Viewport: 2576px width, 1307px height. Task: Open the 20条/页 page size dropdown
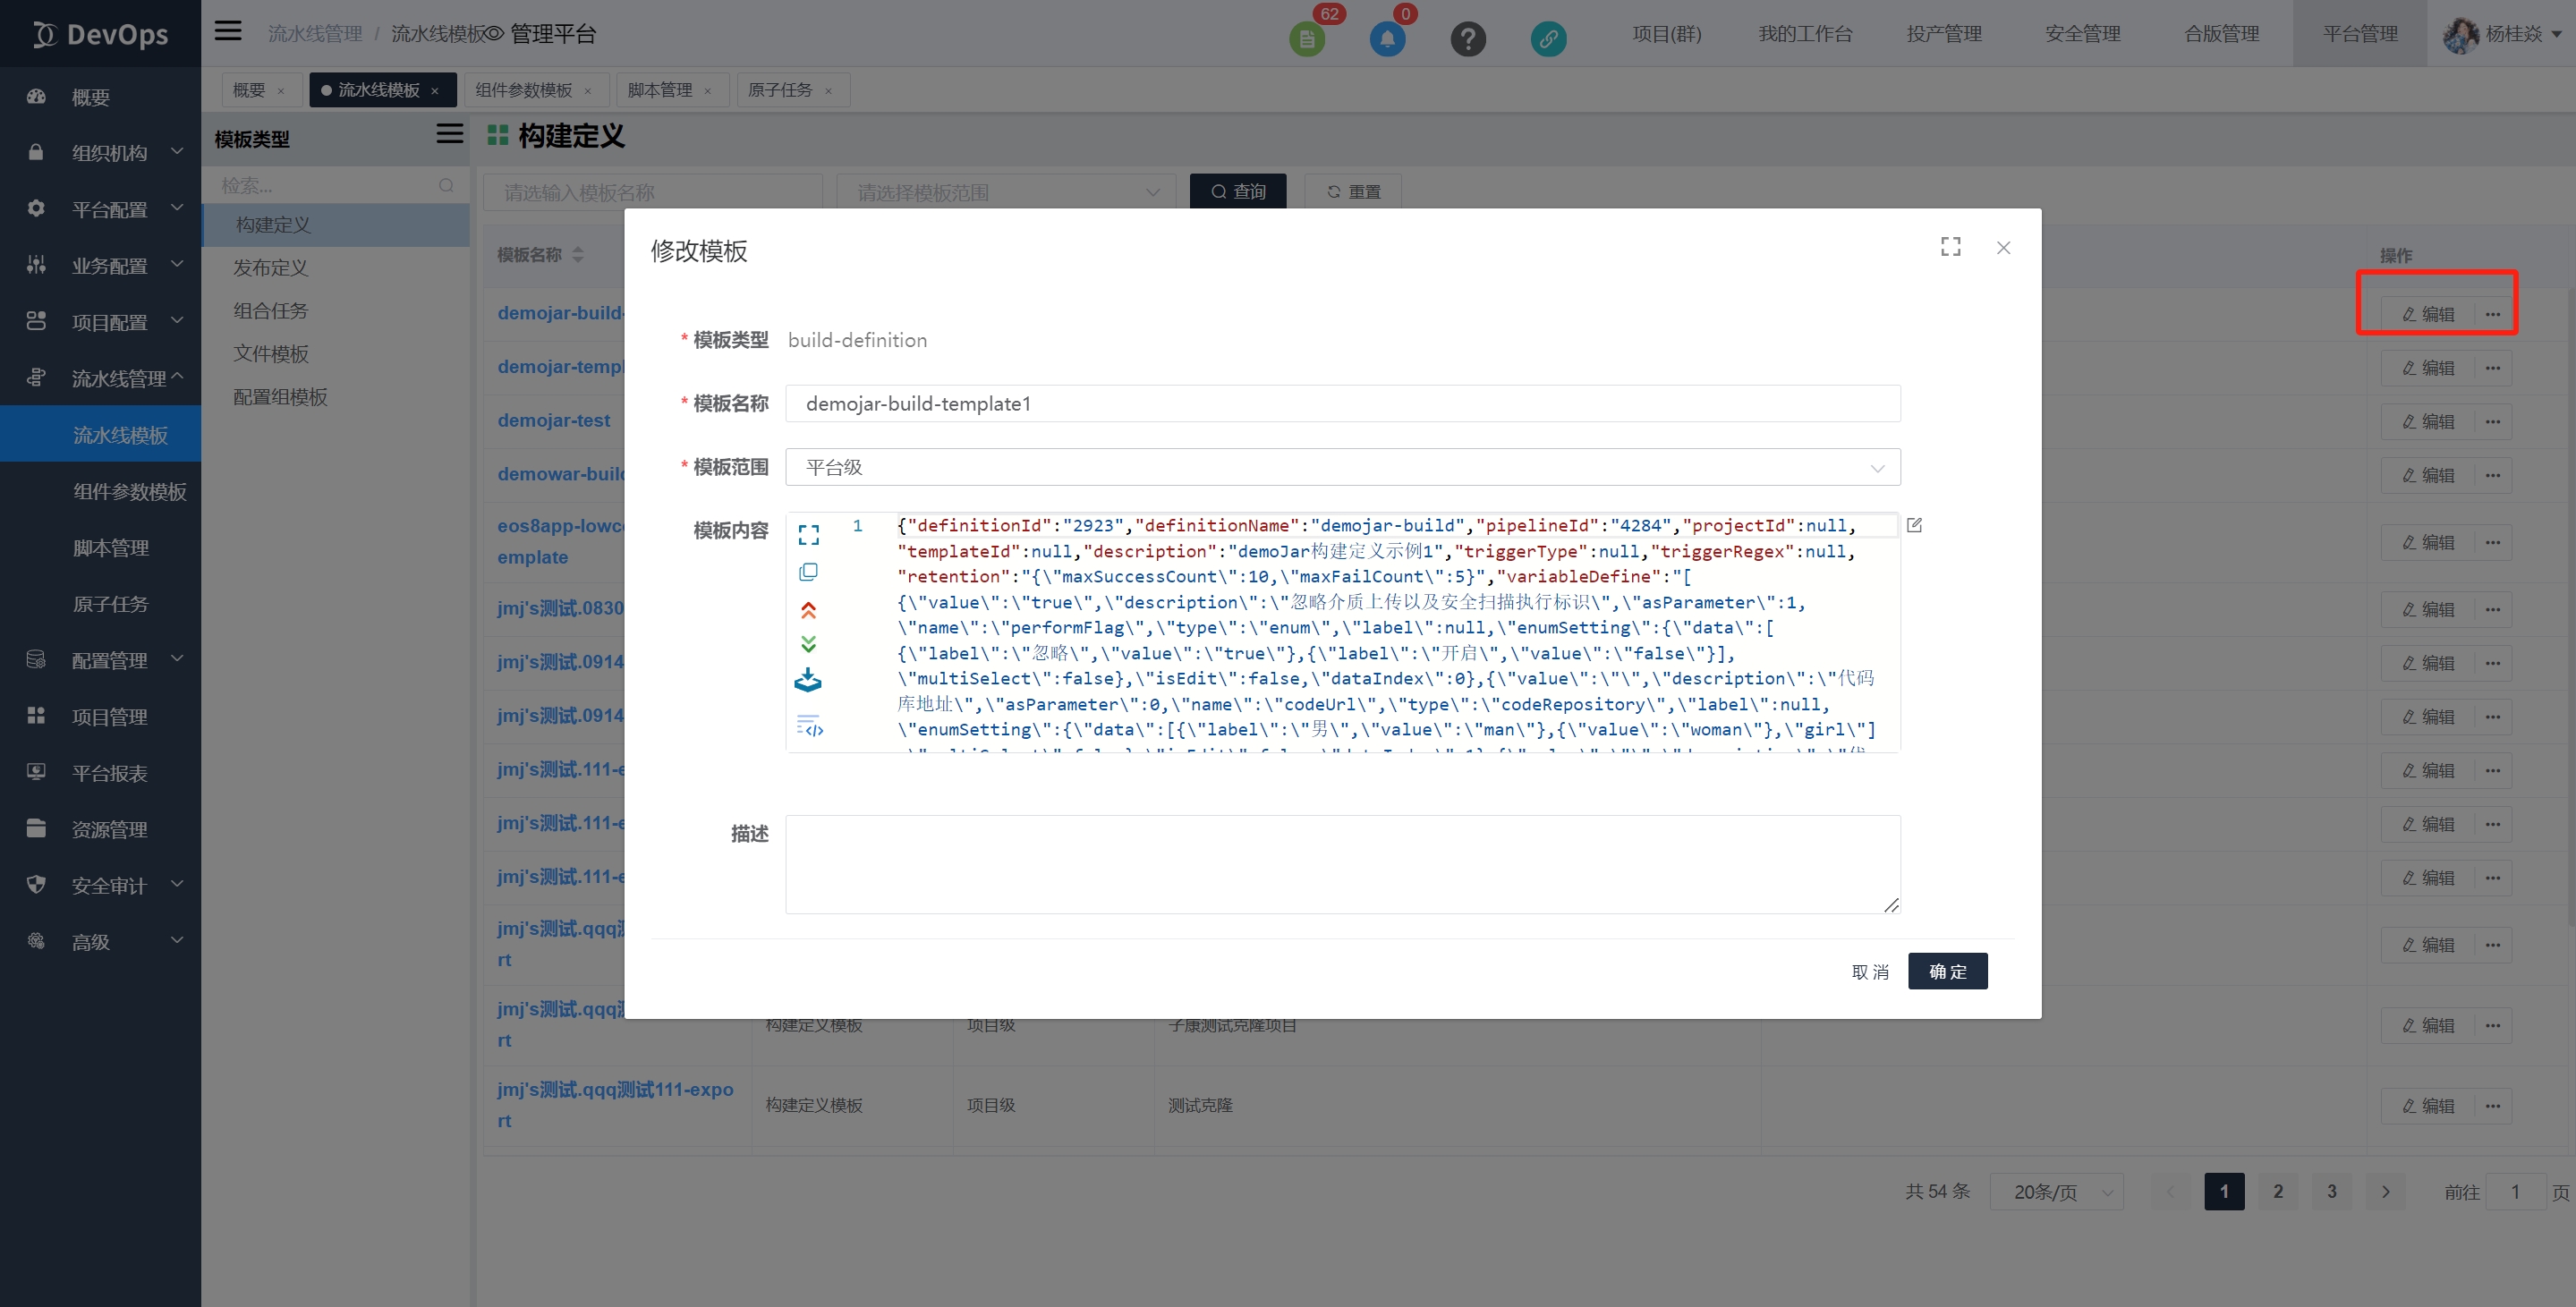point(2056,1192)
